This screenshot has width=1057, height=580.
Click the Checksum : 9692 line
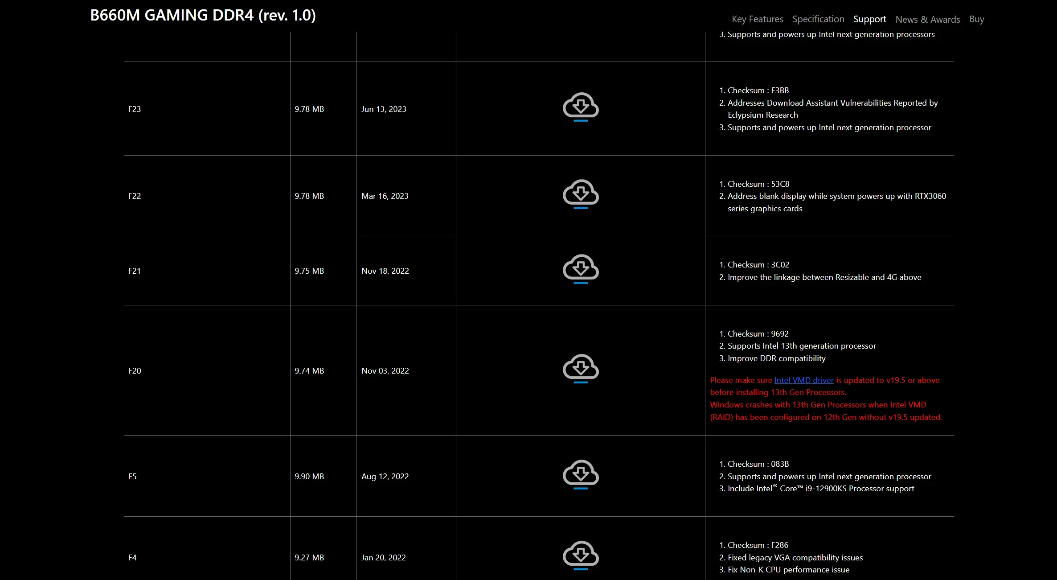[758, 334]
